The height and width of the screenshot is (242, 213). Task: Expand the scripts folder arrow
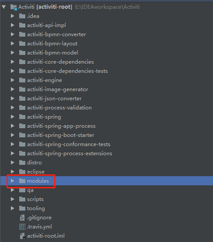tap(13, 199)
